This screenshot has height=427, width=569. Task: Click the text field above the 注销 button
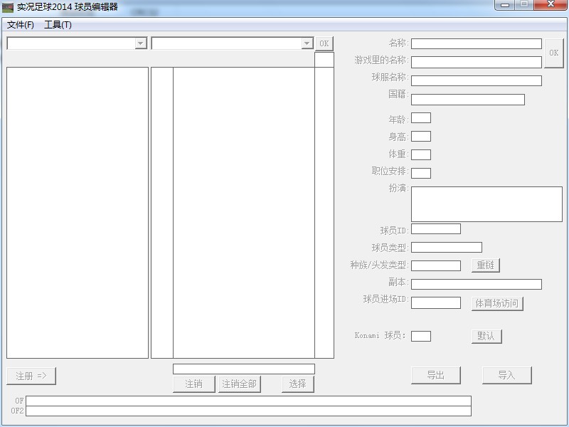point(244,369)
